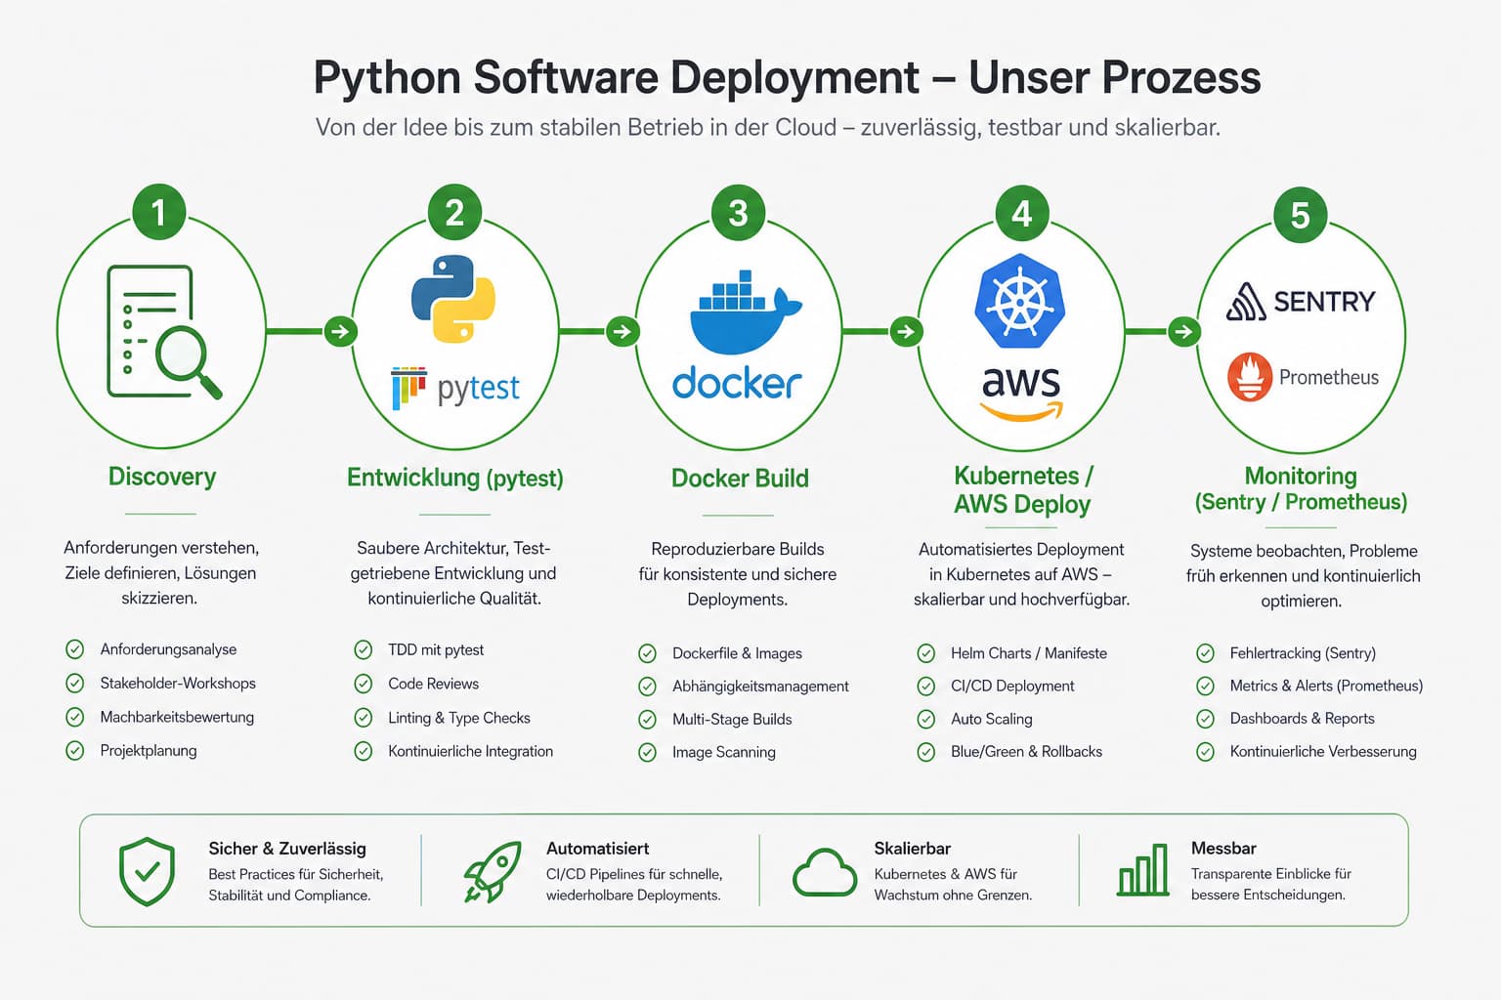1501x1000 pixels.
Task: Click the title Python Software Deployment – Unser Prozess
Action: coord(787,78)
